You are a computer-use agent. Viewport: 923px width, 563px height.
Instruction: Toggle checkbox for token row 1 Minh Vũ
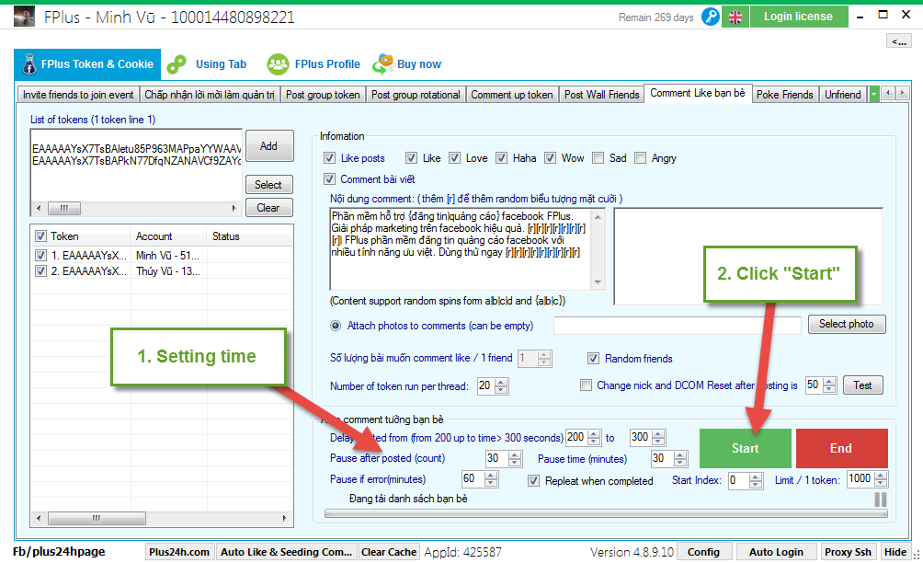[40, 256]
